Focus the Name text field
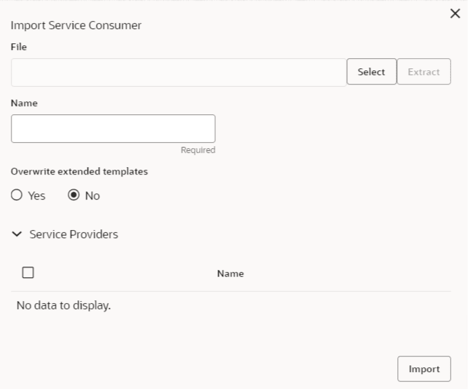The width and height of the screenshot is (469, 389). [113, 129]
